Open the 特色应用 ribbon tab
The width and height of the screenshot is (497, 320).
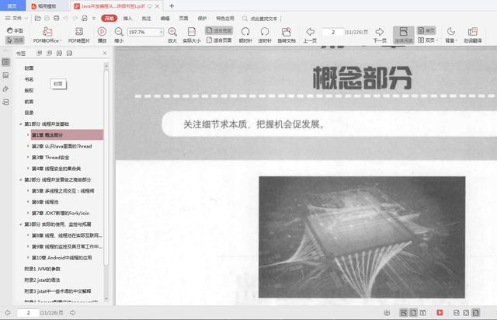coord(225,19)
